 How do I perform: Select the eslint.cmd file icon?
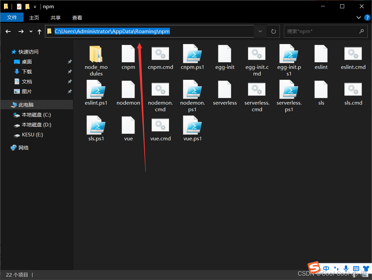[353, 54]
